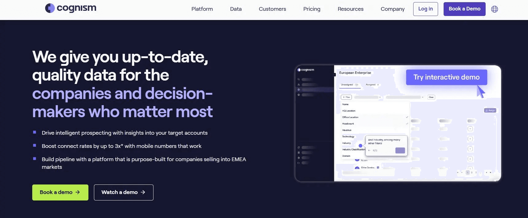528x218 pixels.
Task: Switch to the Unassigned tab in demo
Action: [349, 85]
